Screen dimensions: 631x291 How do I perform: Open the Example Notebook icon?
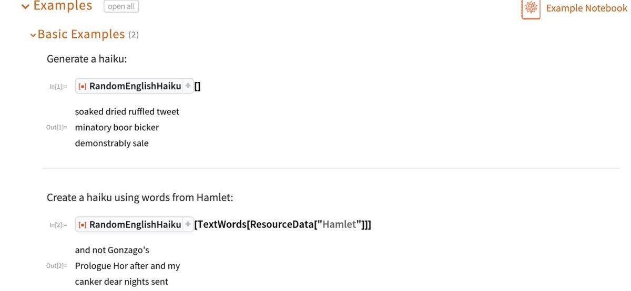point(531,8)
